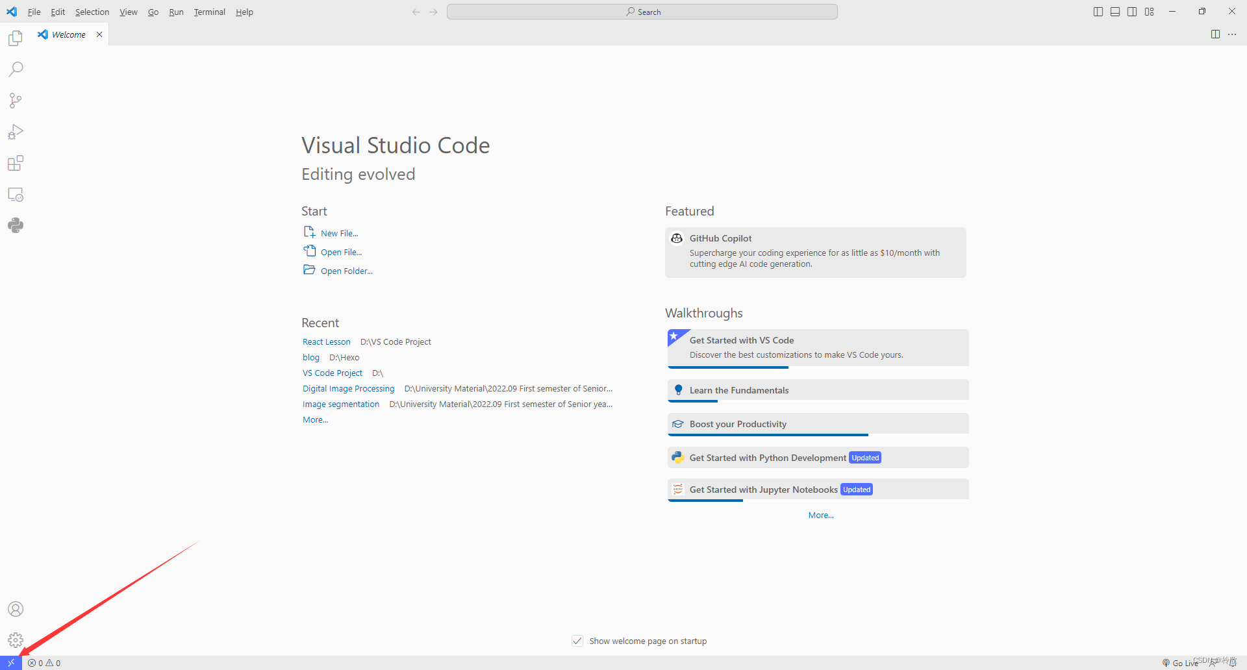
Task: Open the Go menu
Action: click(x=153, y=12)
